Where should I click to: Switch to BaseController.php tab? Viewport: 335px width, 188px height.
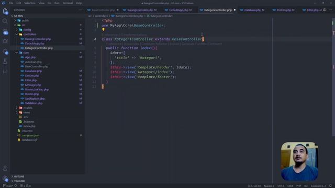coord(104,10)
